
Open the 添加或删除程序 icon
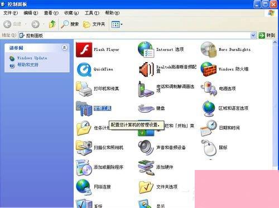[84, 168]
